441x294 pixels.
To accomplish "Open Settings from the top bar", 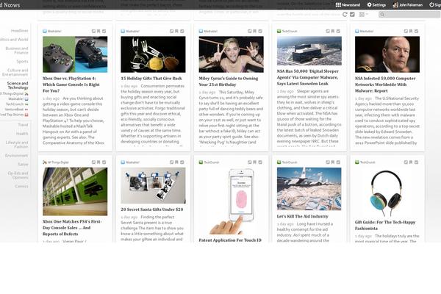I will click(x=375, y=4).
